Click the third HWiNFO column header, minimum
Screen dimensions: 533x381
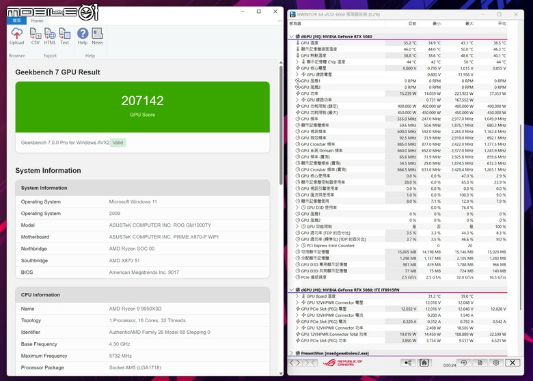[x=430, y=23]
